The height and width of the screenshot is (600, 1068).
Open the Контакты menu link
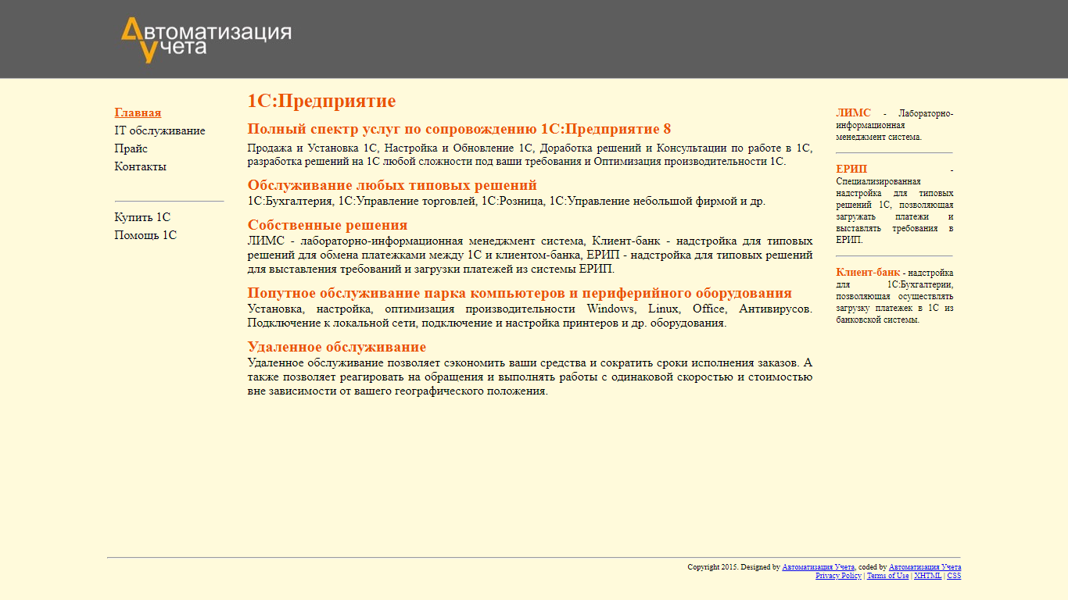[x=140, y=166]
